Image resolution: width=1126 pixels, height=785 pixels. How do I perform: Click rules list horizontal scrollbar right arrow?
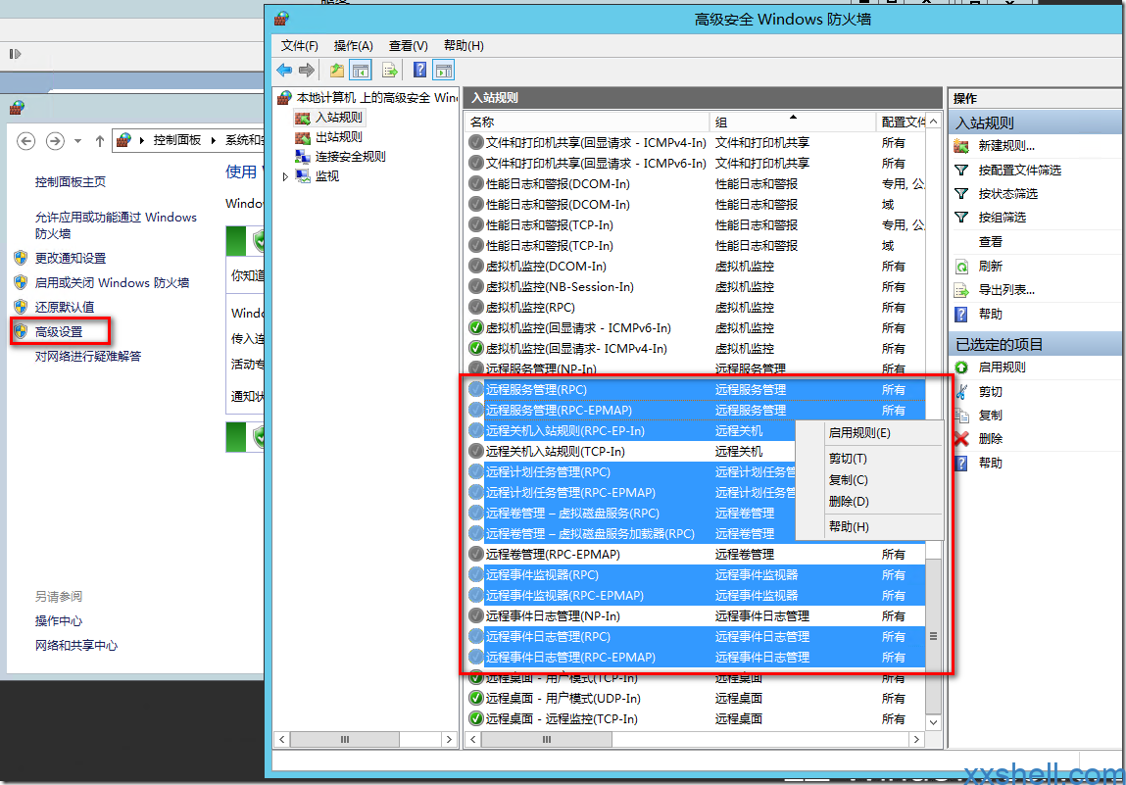click(x=916, y=740)
